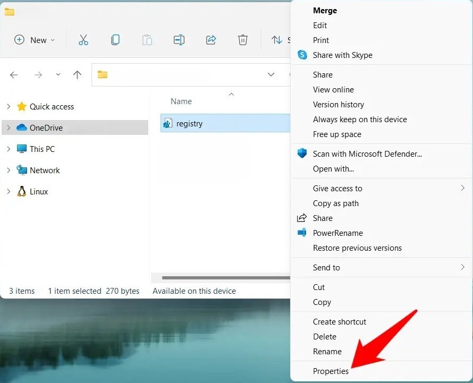Image resolution: width=473 pixels, height=383 pixels.
Task: Choose Properties from the context menu
Action: click(x=331, y=371)
